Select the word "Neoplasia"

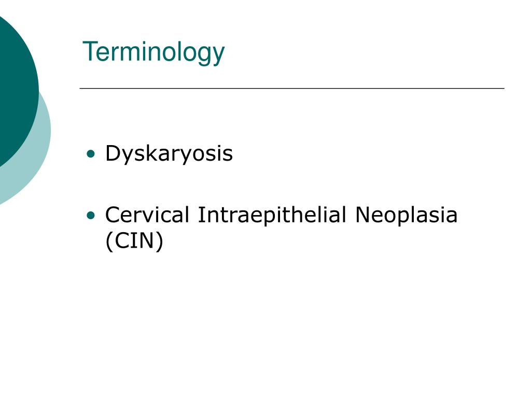407,215
